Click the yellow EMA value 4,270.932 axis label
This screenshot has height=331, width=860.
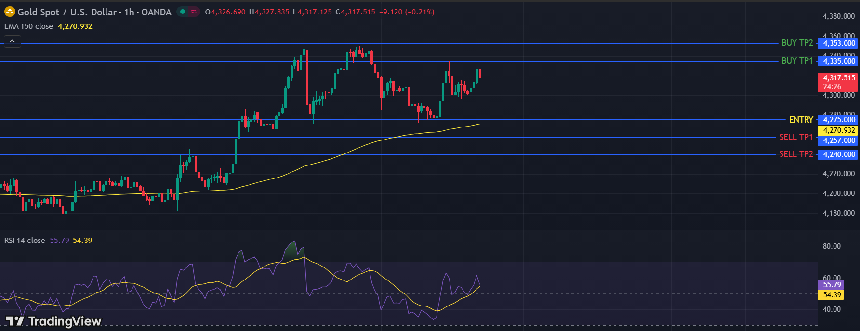tap(839, 130)
